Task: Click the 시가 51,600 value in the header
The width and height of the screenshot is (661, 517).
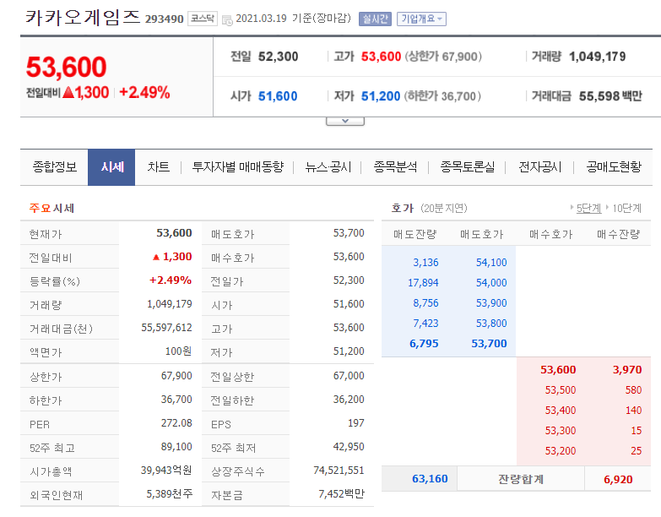Action: pos(278,96)
